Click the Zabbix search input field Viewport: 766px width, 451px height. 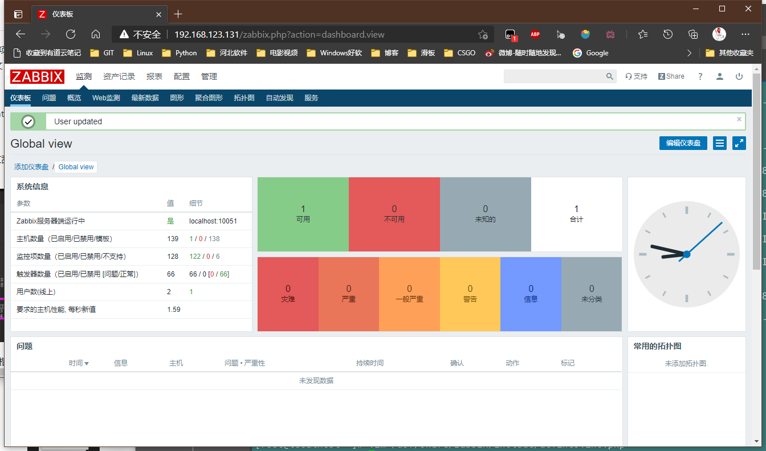click(x=554, y=76)
